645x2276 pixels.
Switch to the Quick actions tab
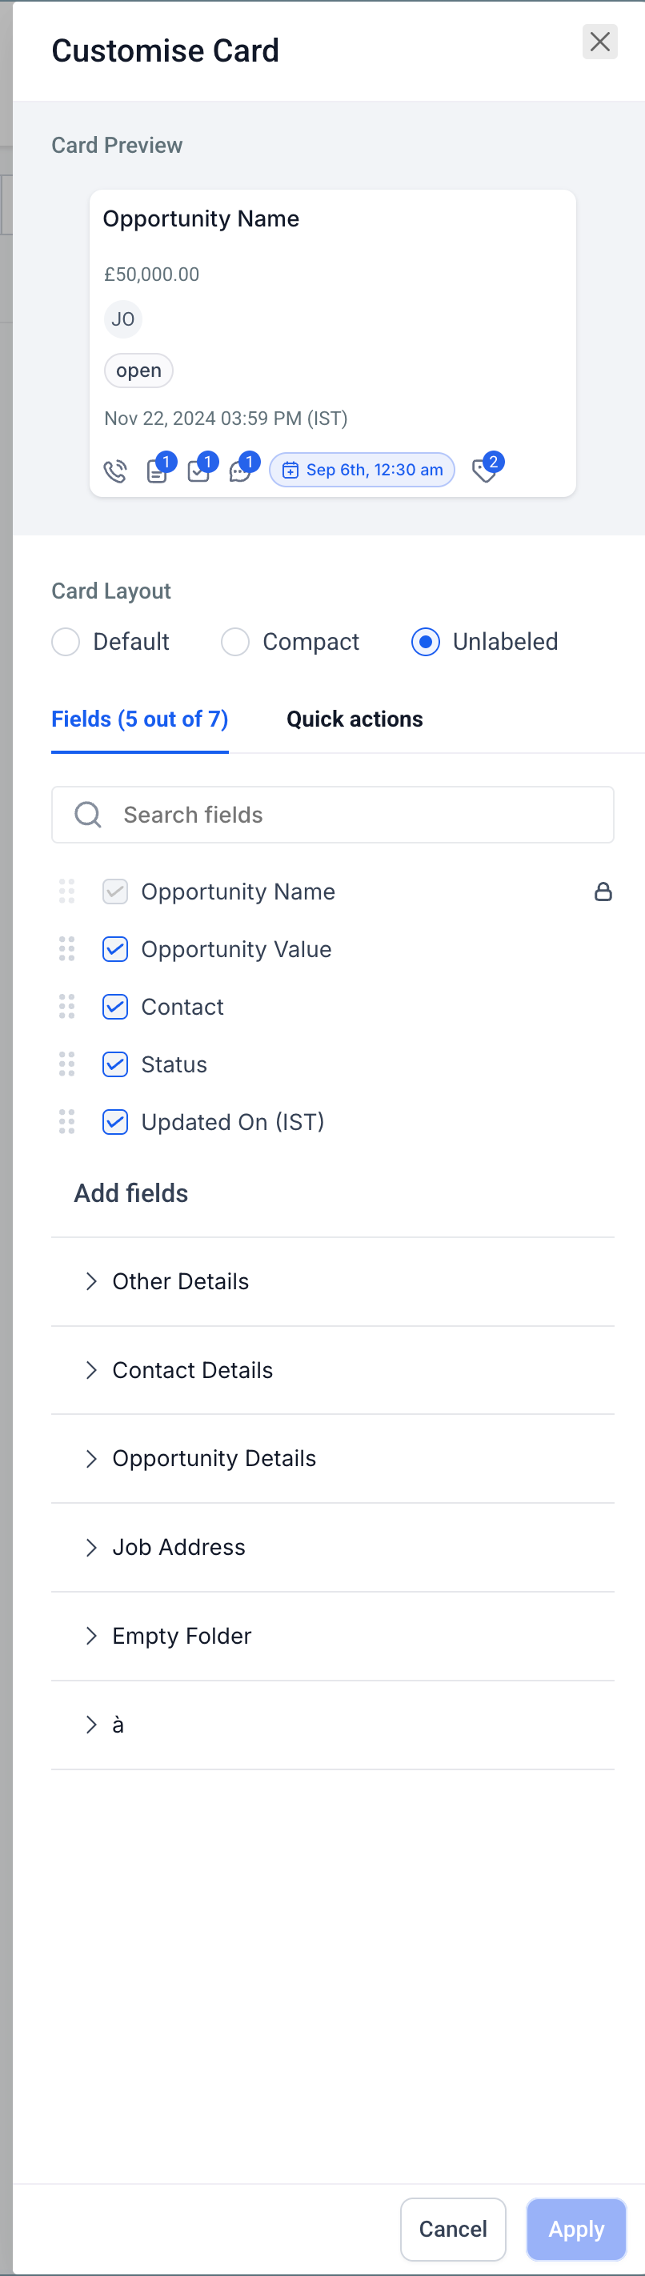[x=355, y=719]
